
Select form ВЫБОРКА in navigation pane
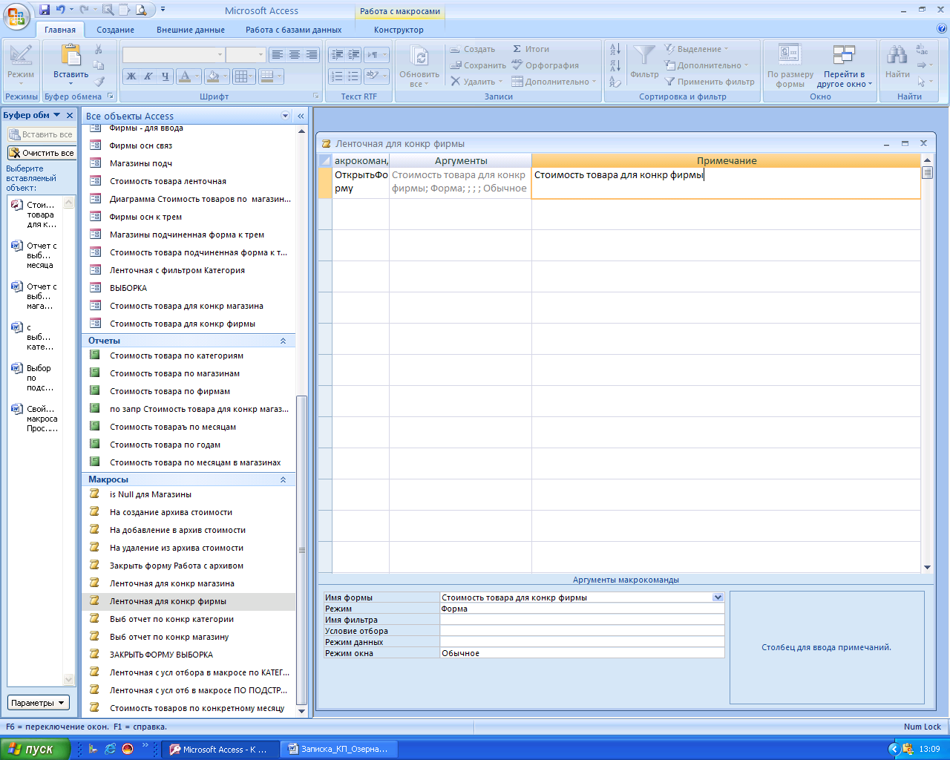[189, 288]
